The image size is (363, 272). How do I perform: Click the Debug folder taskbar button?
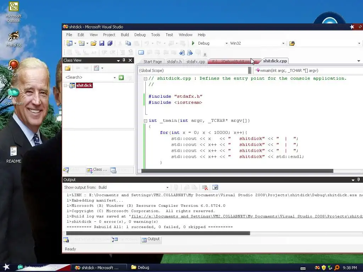point(140,267)
